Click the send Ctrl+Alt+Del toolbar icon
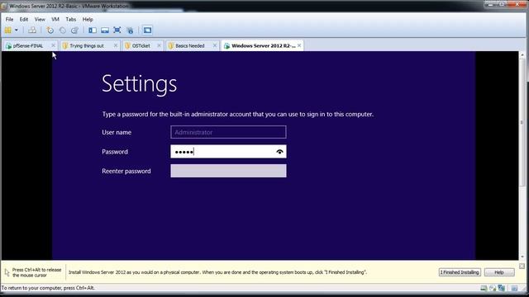Screen dimensions: 529x297 [x=32, y=31]
